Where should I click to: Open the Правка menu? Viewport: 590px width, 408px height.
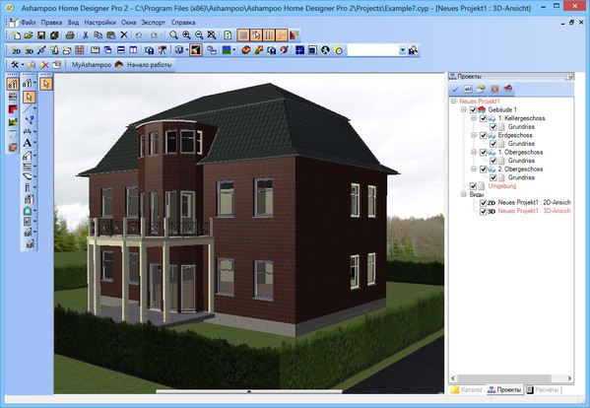51,23
